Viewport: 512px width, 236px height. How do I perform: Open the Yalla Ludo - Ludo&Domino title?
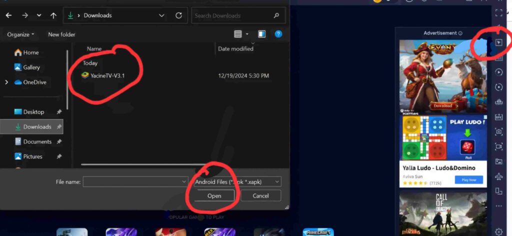pos(439,168)
